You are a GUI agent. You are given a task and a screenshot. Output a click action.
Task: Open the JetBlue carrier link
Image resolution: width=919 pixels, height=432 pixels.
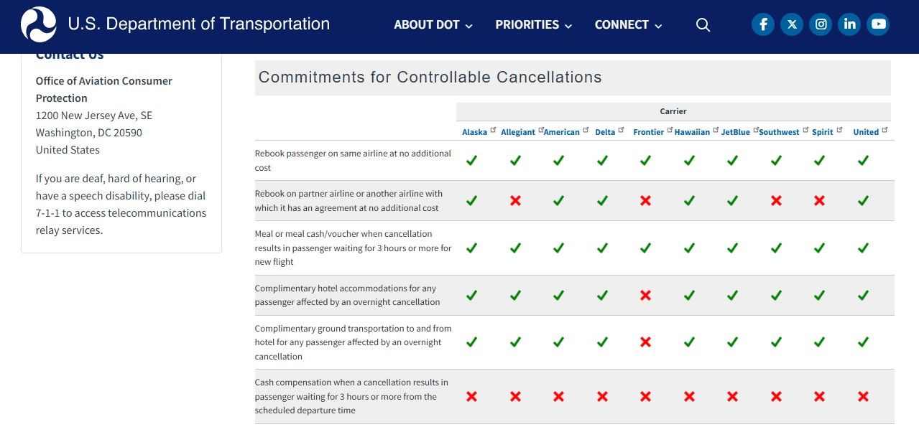coord(735,132)
